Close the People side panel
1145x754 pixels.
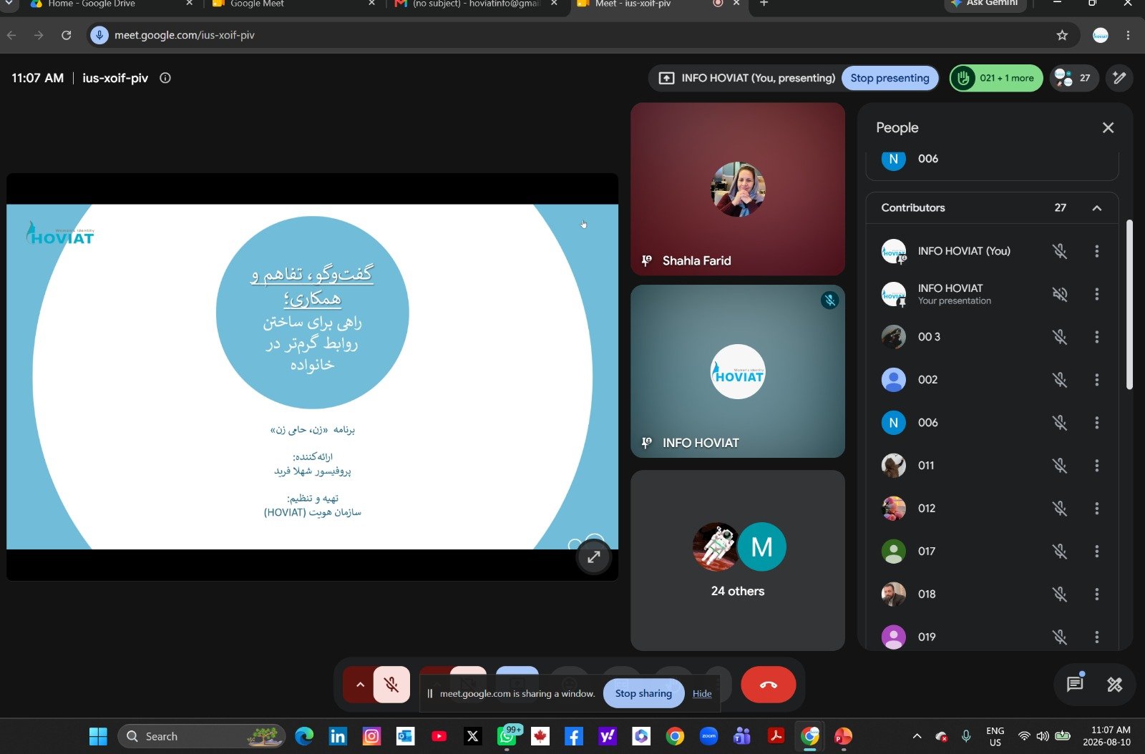1108,127
